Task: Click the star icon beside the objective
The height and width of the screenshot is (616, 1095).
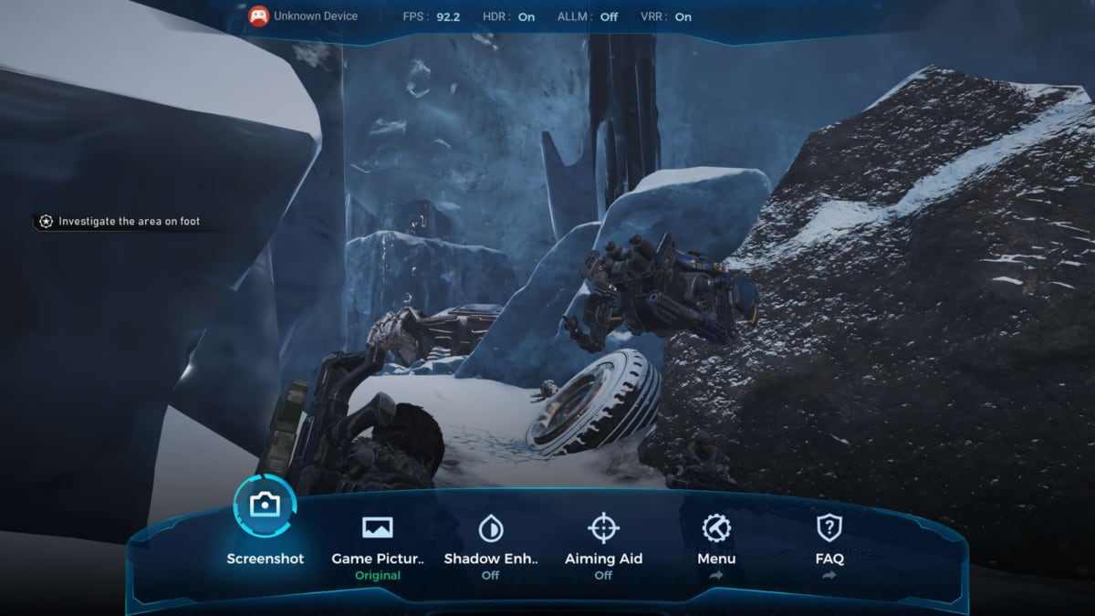Action: [x=47, y=221]
